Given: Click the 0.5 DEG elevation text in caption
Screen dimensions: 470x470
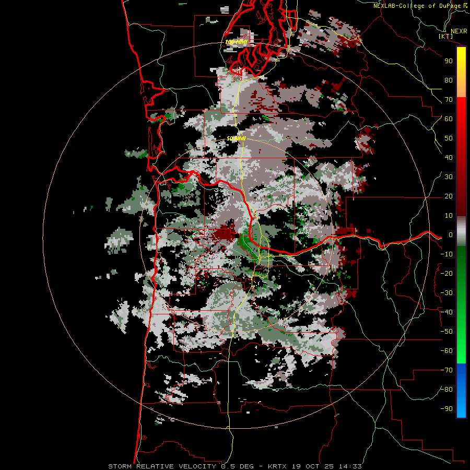Looking at the screenshot, I should [x=238, y=466].
